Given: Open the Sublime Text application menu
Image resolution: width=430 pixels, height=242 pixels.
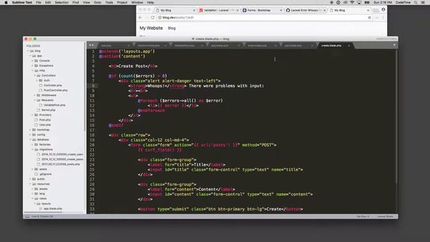Looking at the screenshot, I should point(22,3).
